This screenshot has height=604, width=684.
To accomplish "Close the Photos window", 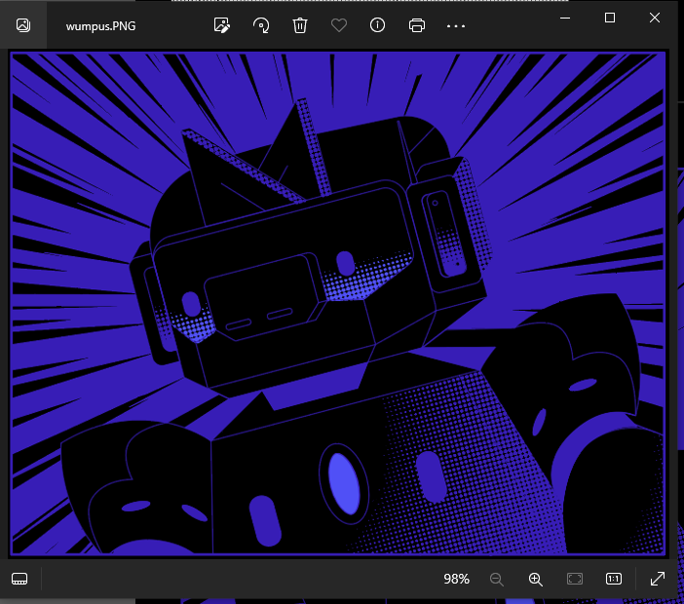I will (x=655, y=18).
